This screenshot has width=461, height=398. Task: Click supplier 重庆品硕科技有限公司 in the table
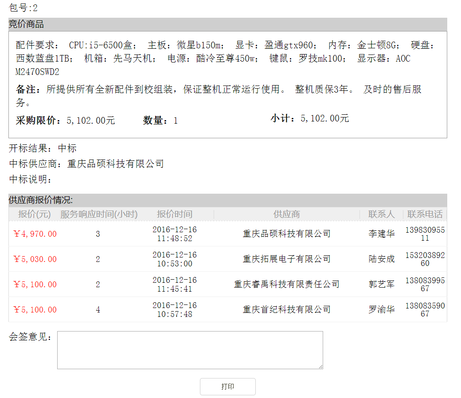[x=287, y=234]
